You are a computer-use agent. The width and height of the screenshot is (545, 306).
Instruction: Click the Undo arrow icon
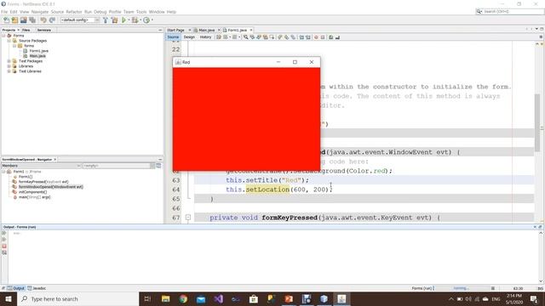(43, 20)
